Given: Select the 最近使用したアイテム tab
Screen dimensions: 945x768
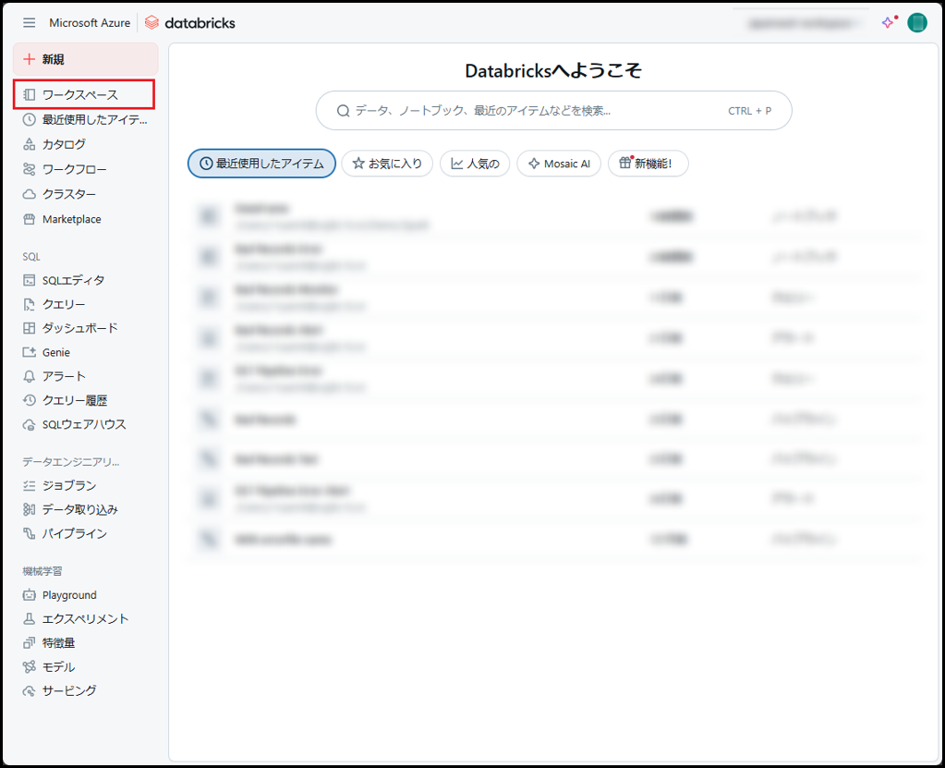Looking at the screenshot, I should (261, 164).
